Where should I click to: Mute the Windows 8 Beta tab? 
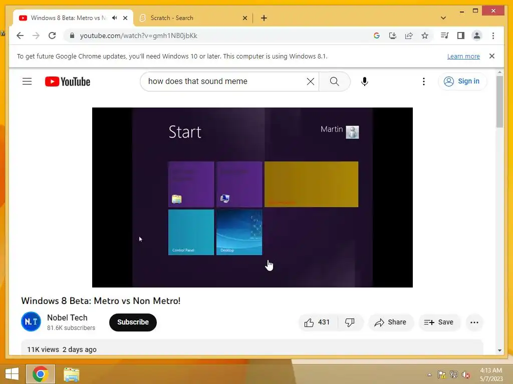coord(114,18)
